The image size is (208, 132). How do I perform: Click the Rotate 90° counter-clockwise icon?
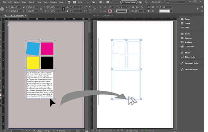[90, 7]
